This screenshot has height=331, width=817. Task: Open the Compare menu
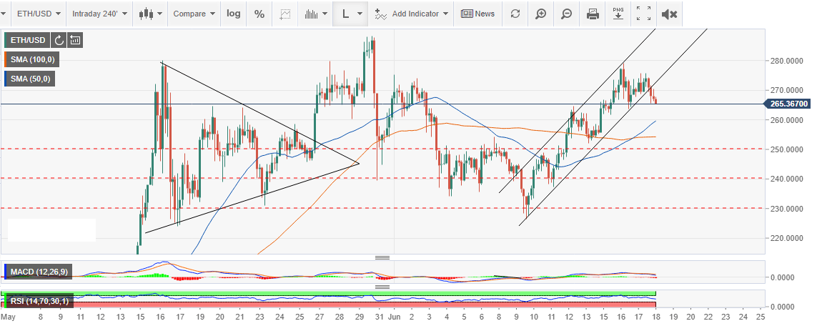[194, 14]
